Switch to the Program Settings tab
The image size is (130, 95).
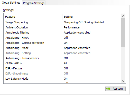pos(34,3)
